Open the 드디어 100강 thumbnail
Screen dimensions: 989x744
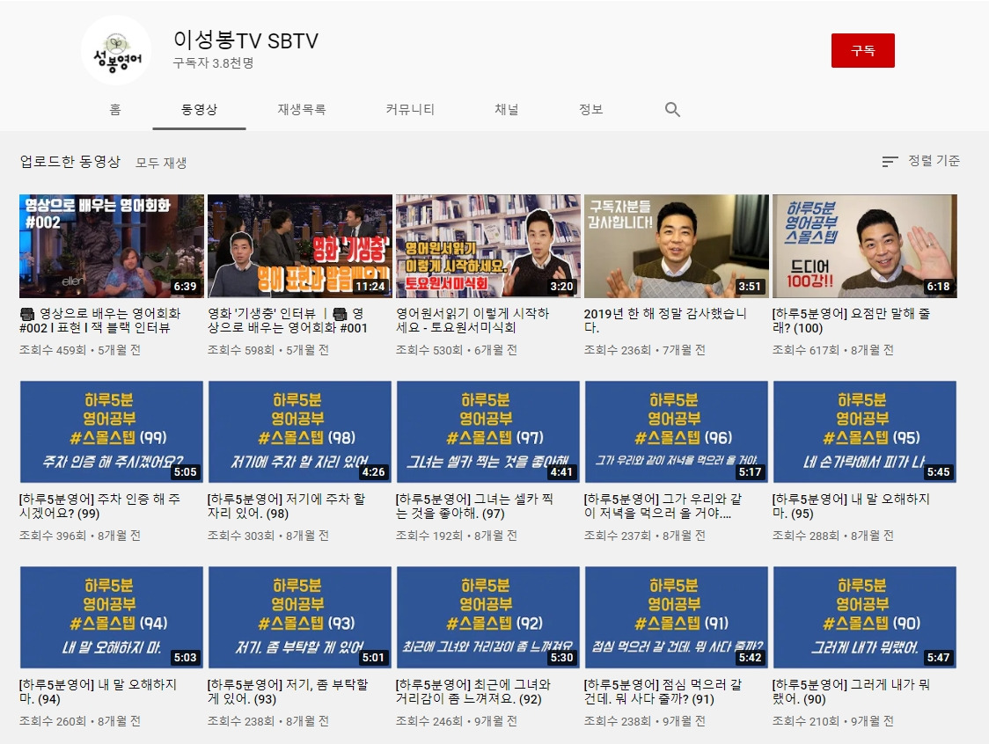(x=865, y=246)
